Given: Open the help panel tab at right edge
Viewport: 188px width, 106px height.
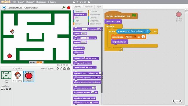Looking at the screenshot, I should [186, 11].
